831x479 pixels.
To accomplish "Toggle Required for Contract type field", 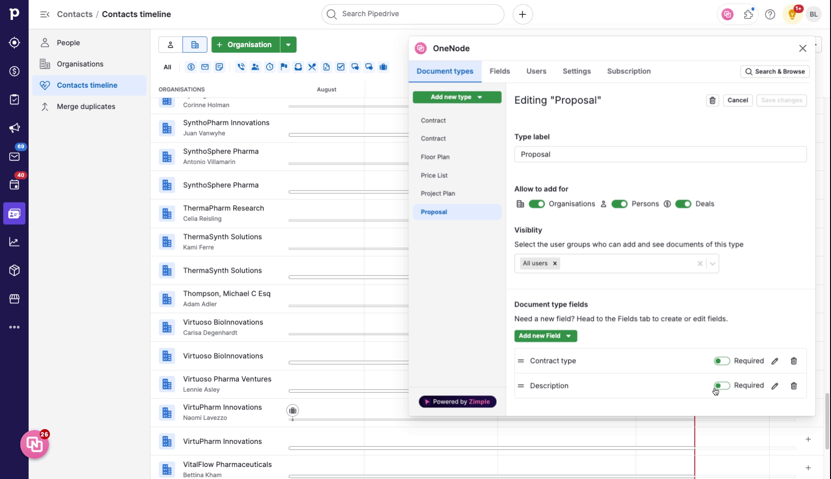I will coord(722,361).
